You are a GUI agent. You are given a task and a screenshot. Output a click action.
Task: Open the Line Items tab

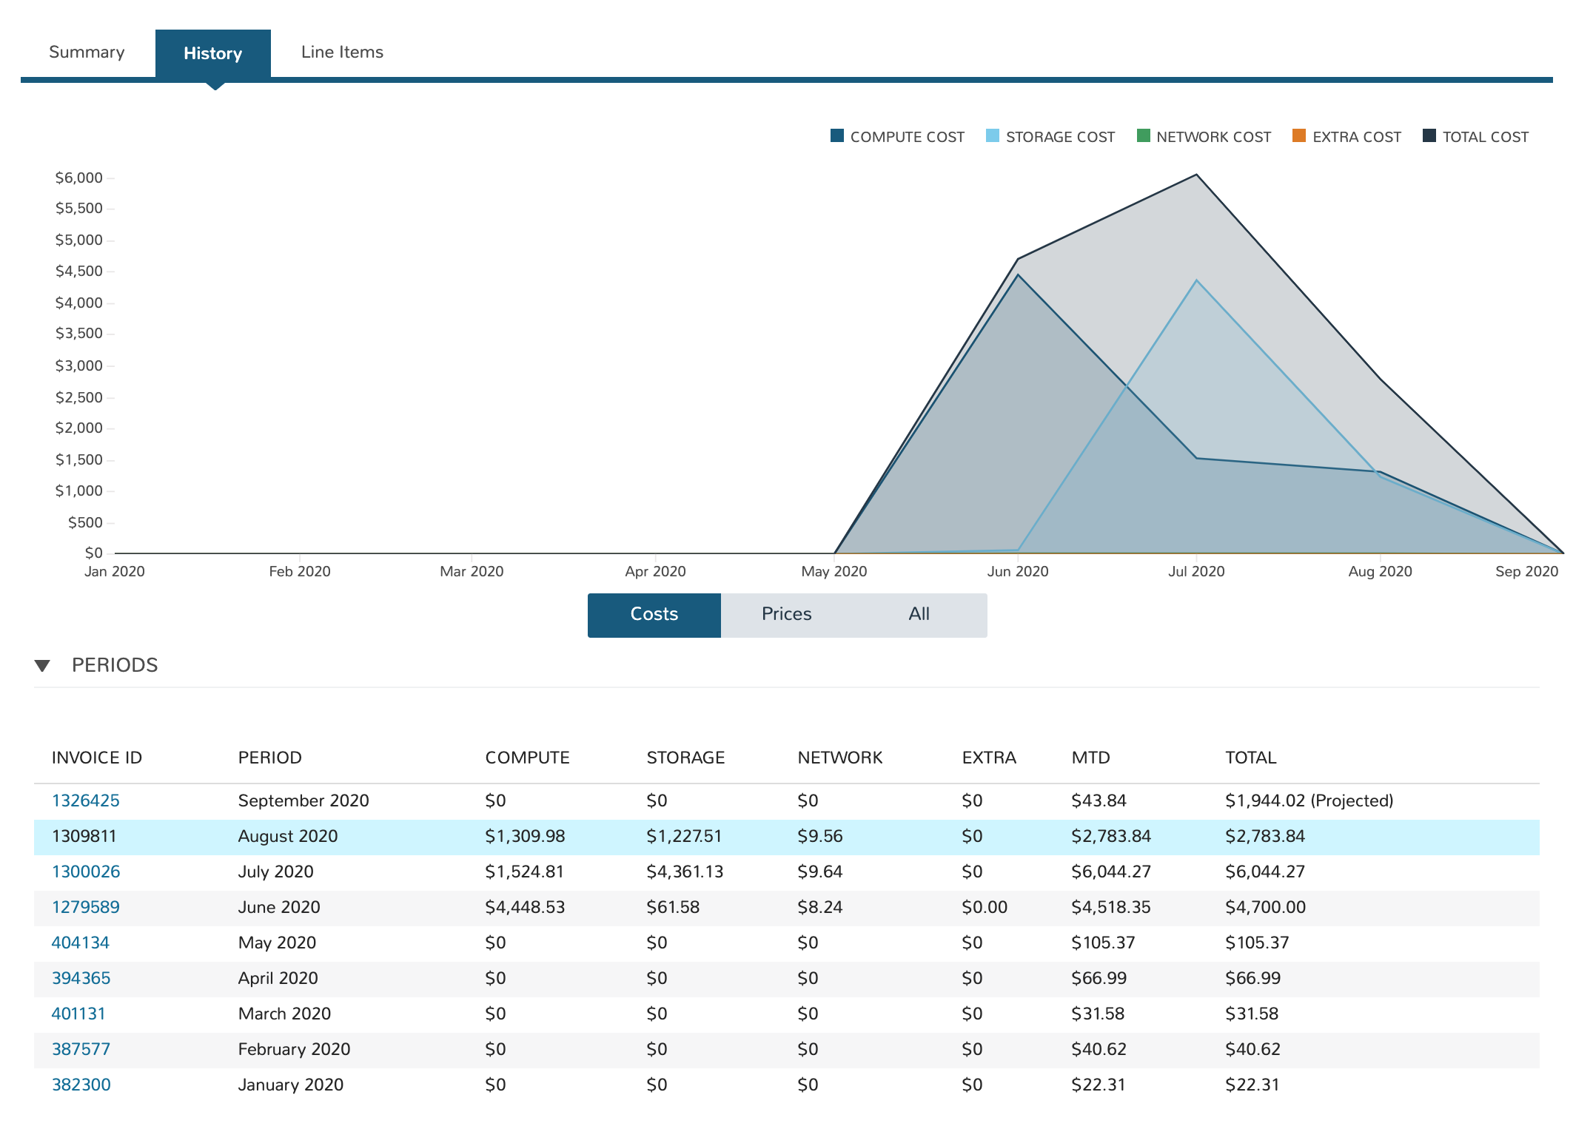point(342,53)
